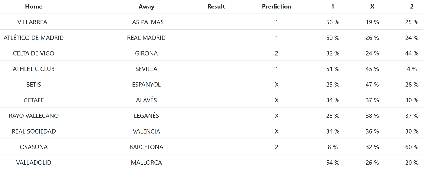Click the BETIS home team cell
Viewport: 423px width, 172px height.
click(x=34, y=85)
